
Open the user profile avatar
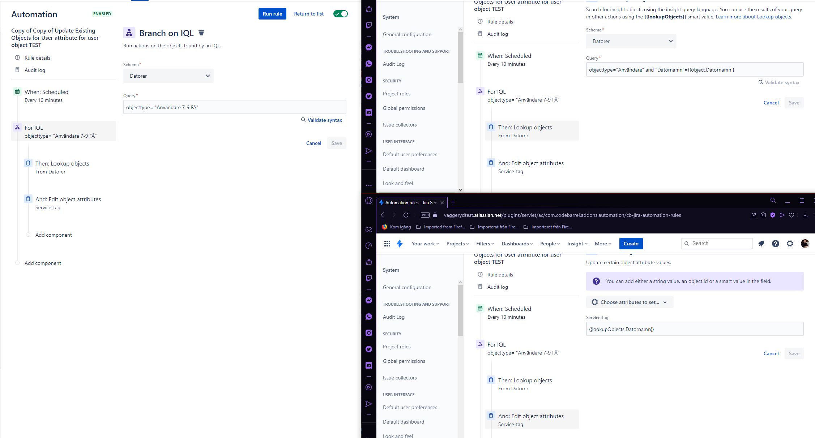pos(805,244)
